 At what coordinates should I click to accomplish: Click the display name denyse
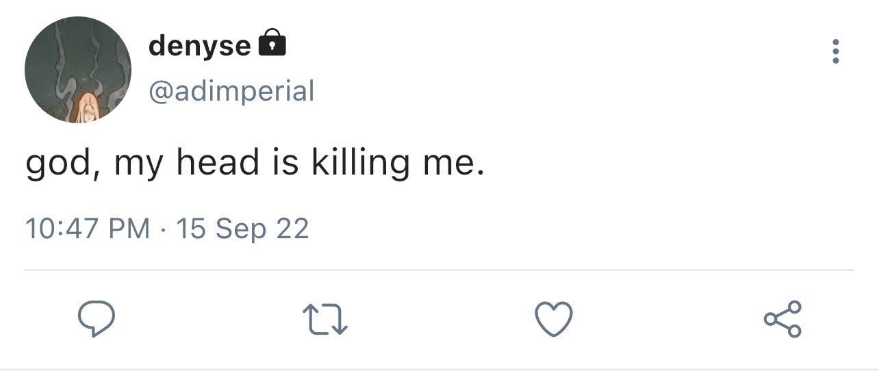pyautogui.click(x=199, y=45)
